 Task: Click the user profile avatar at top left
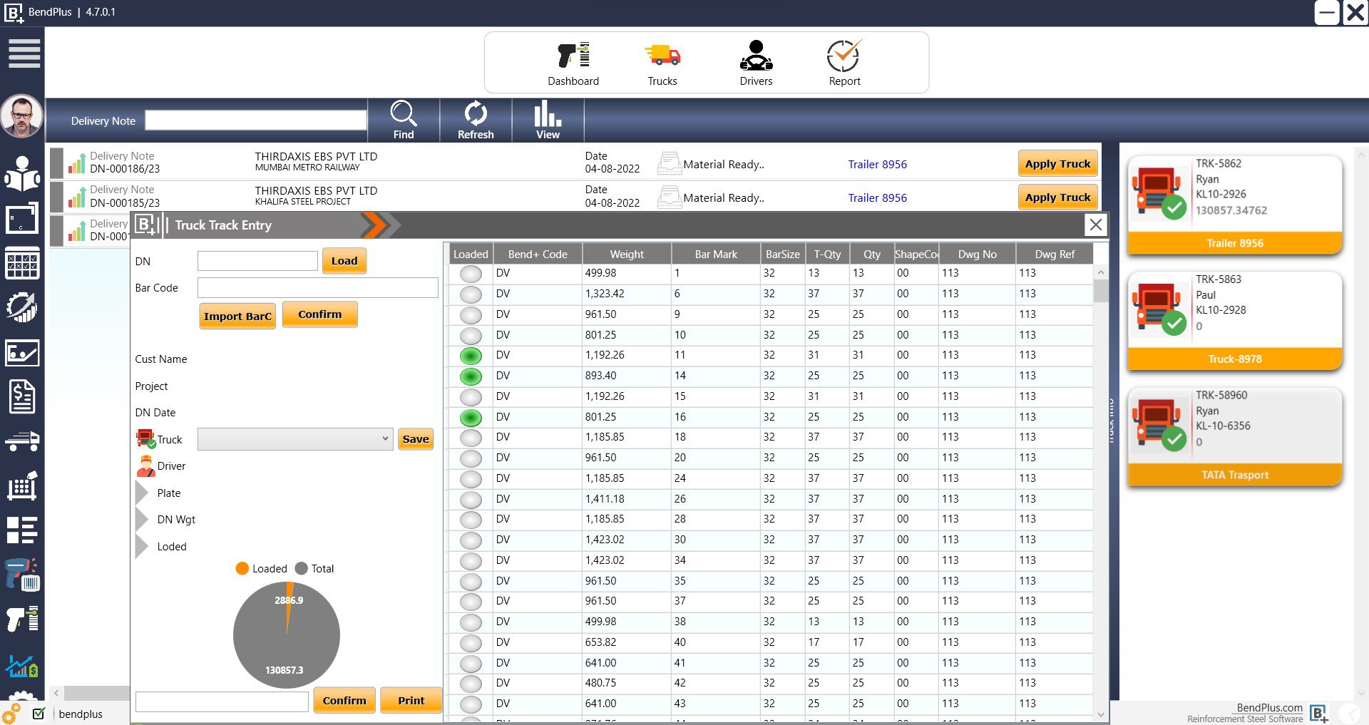point(22,116)
